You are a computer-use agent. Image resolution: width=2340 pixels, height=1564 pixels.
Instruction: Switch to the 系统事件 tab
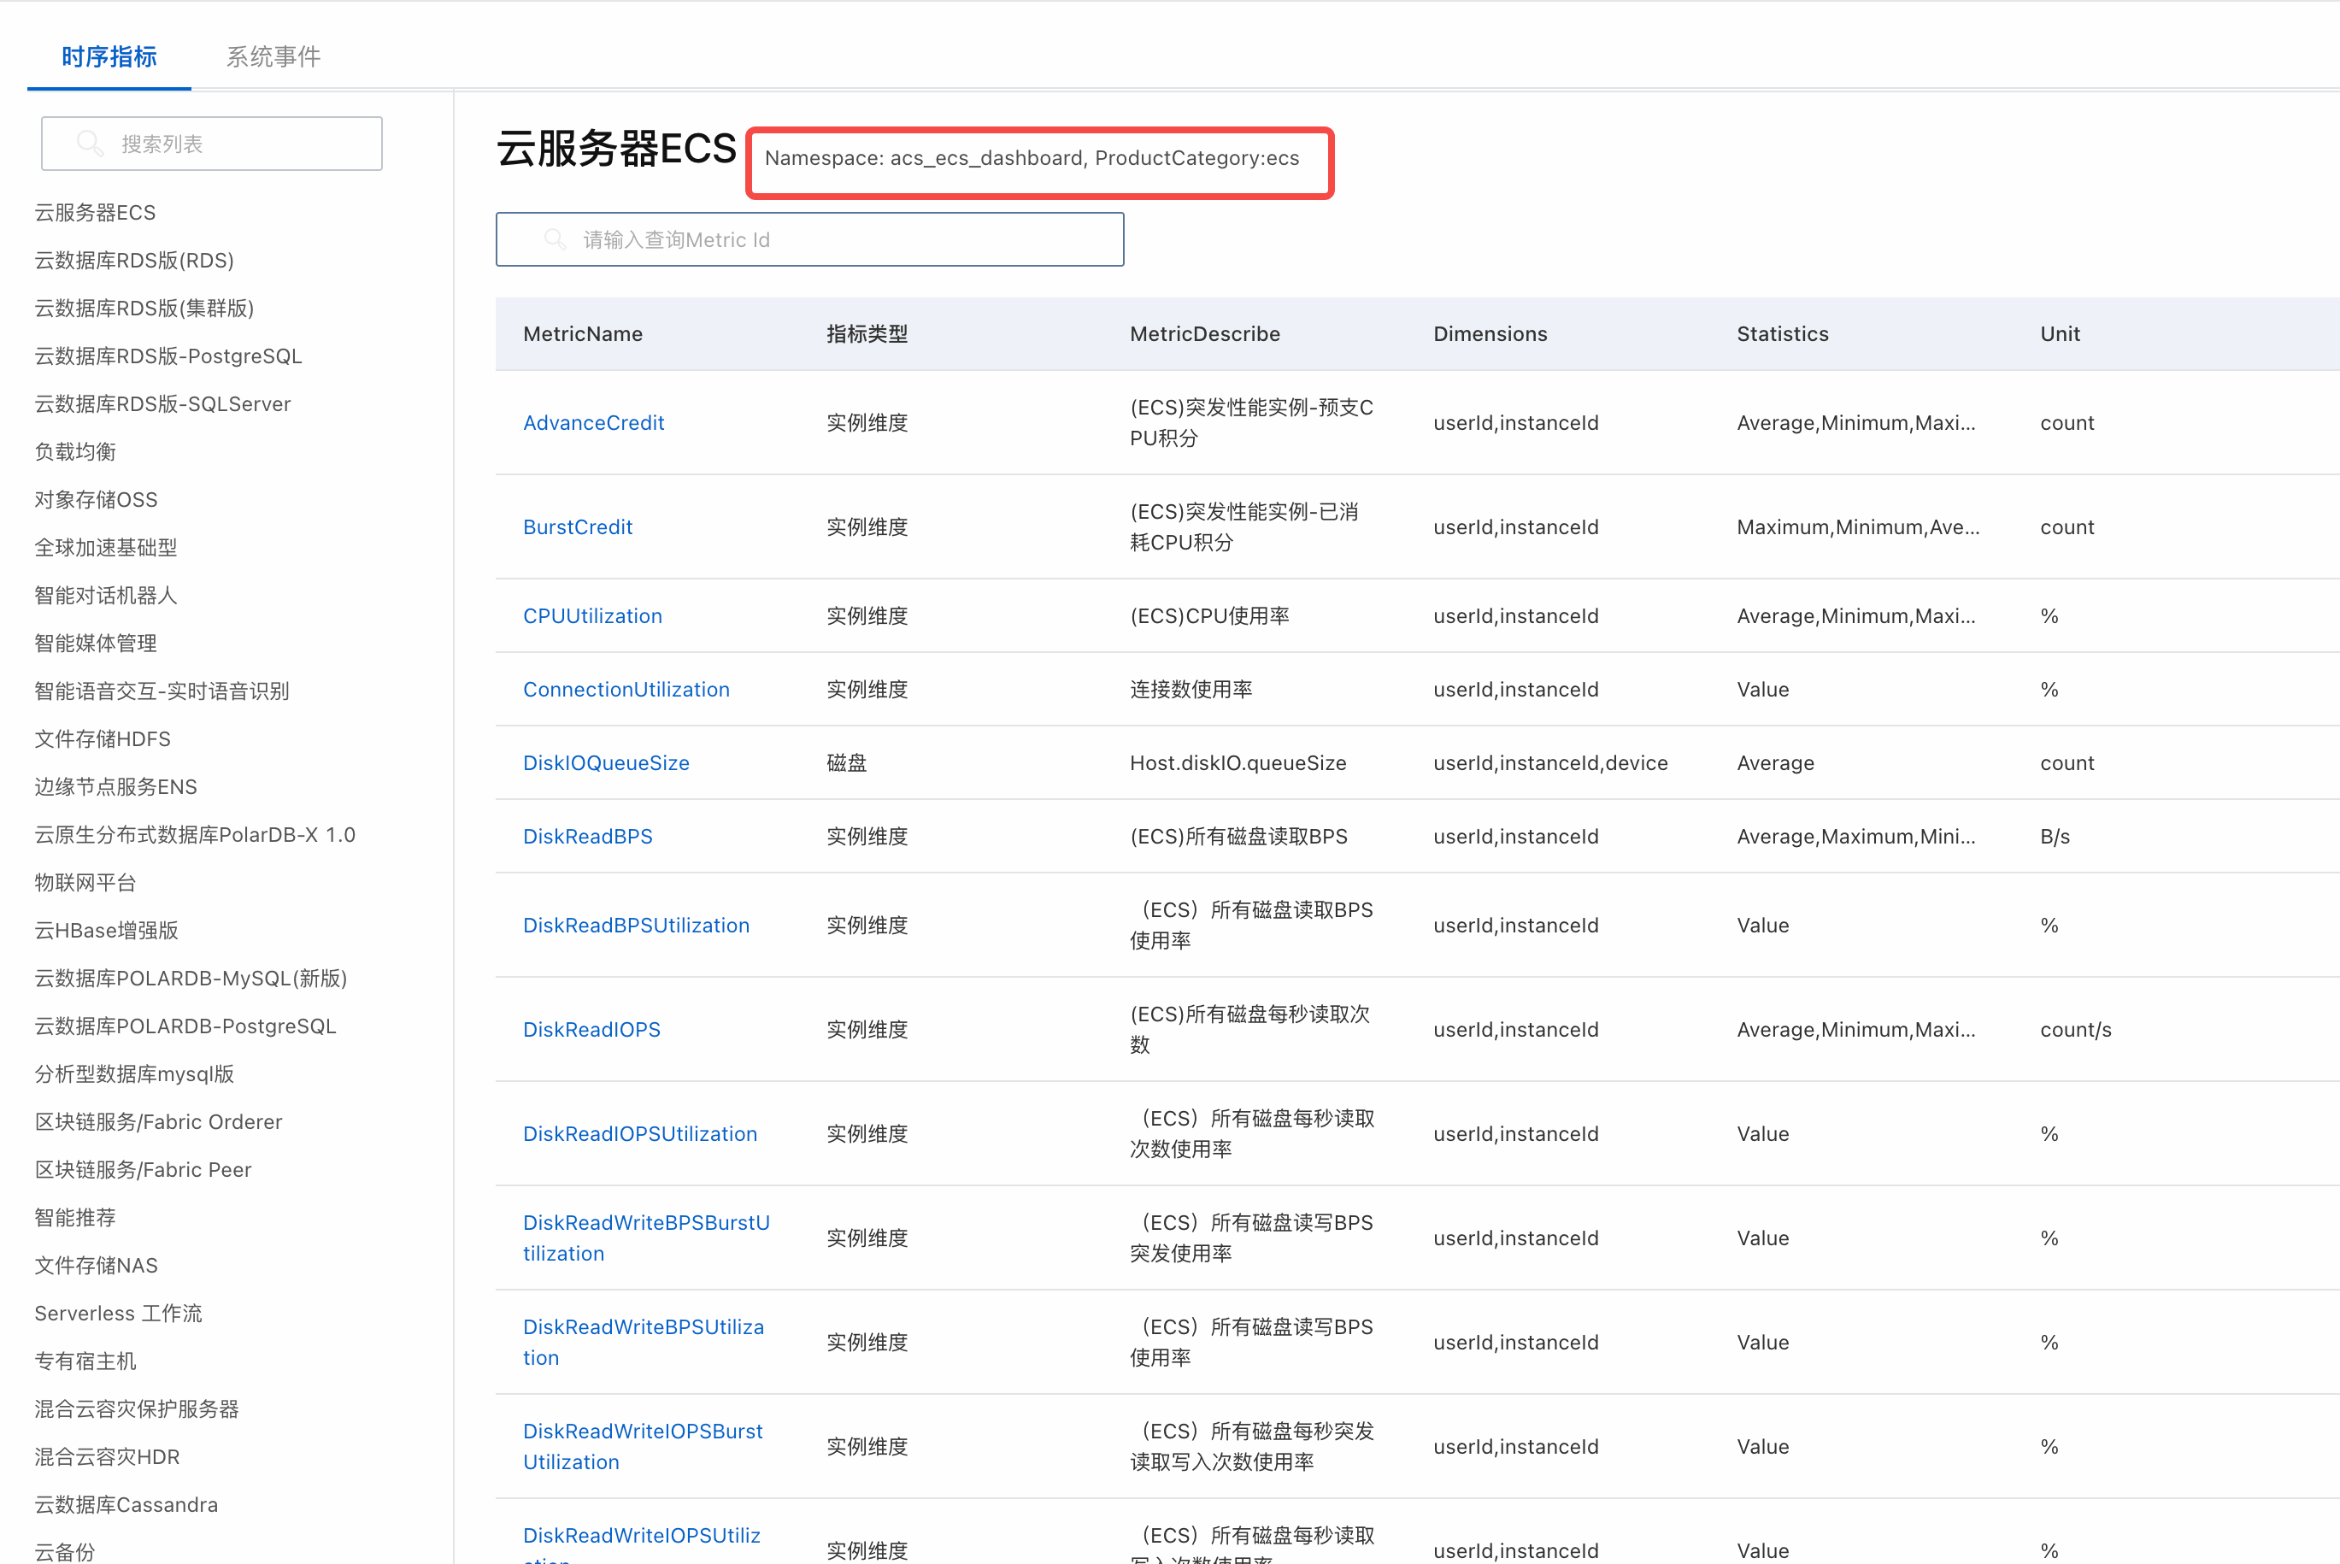(273, 57)
